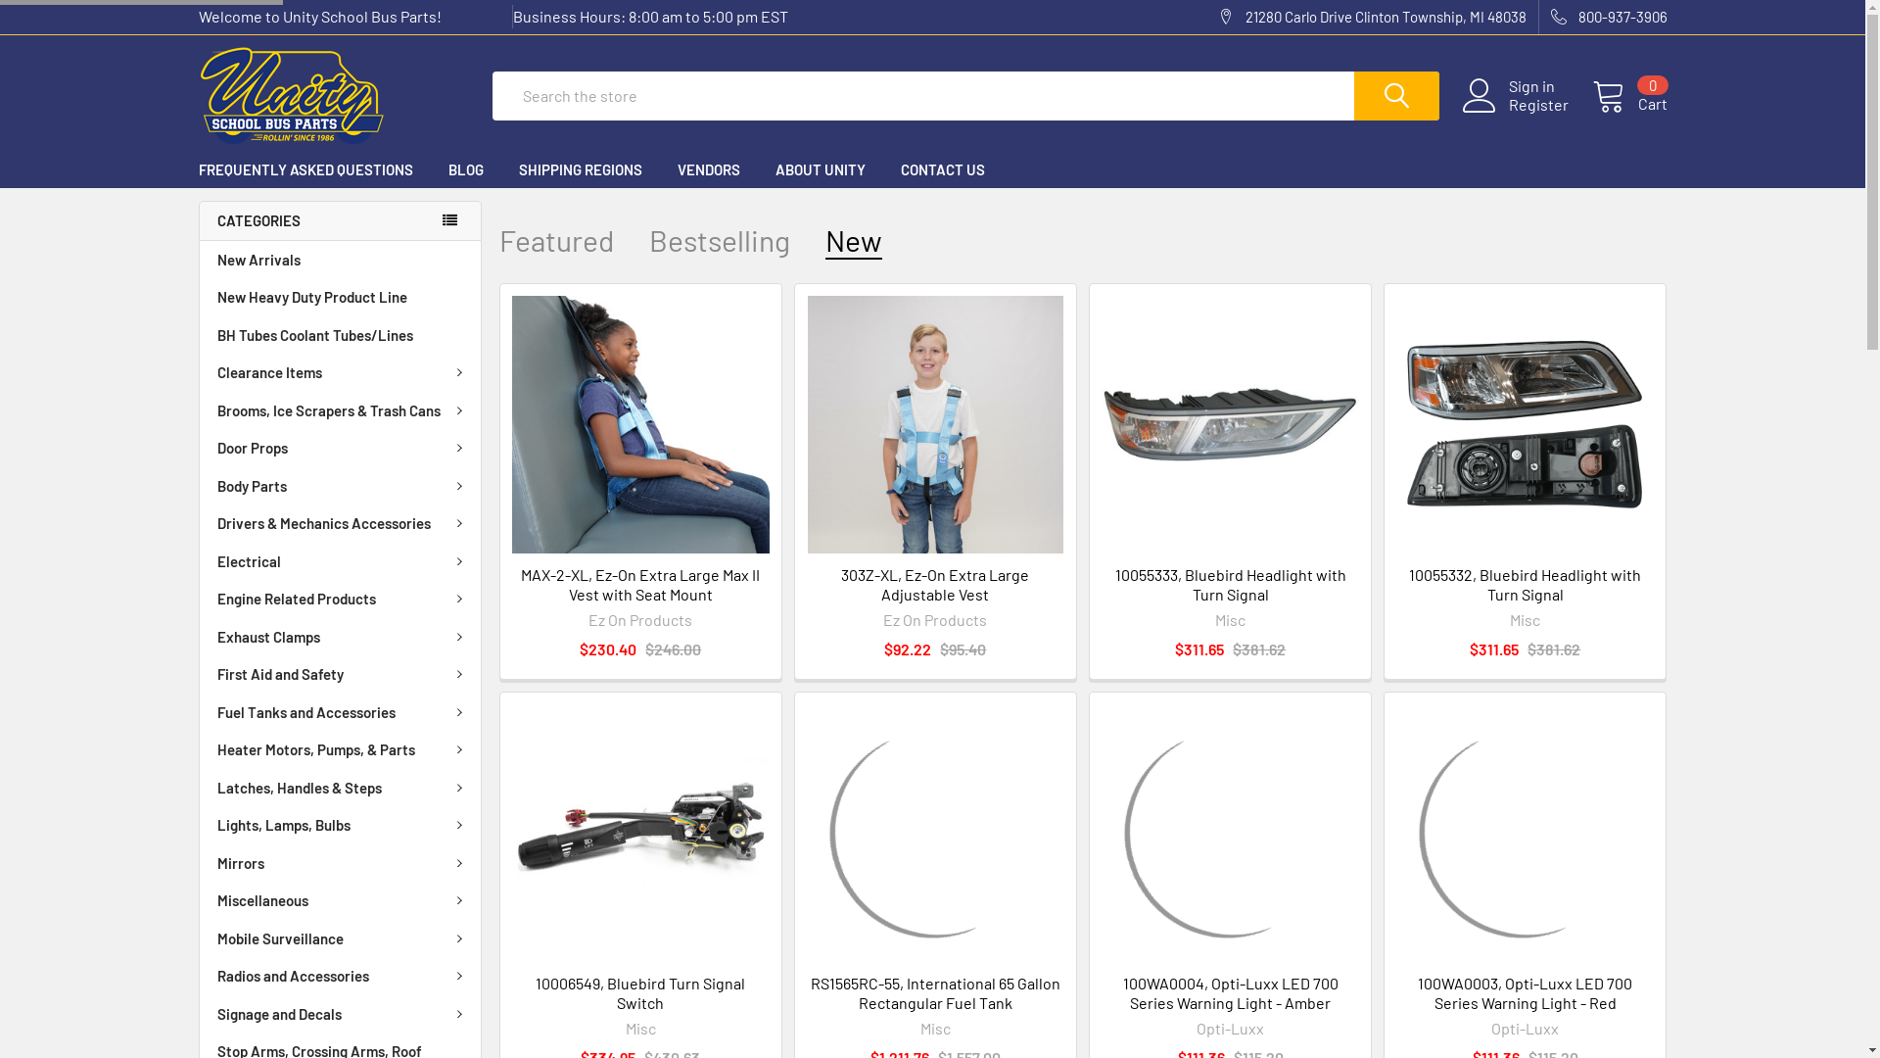This screenshot has height=1058, width=1880.
Task: Click the search magnifier button
Action: click(1395, 96)
